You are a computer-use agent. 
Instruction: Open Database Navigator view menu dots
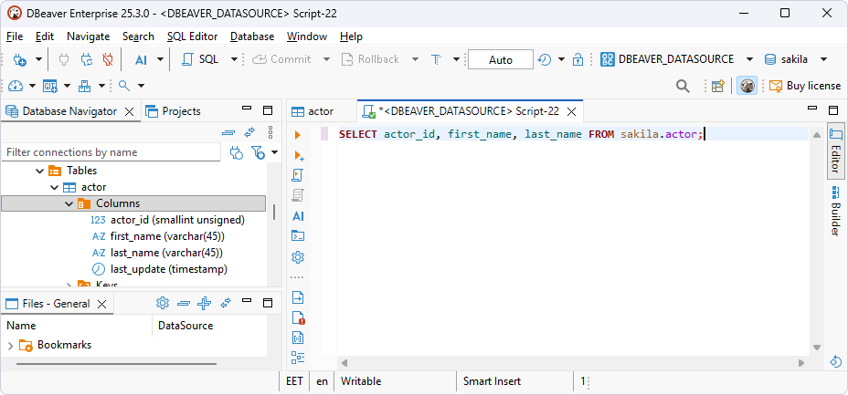coord(270,133)
